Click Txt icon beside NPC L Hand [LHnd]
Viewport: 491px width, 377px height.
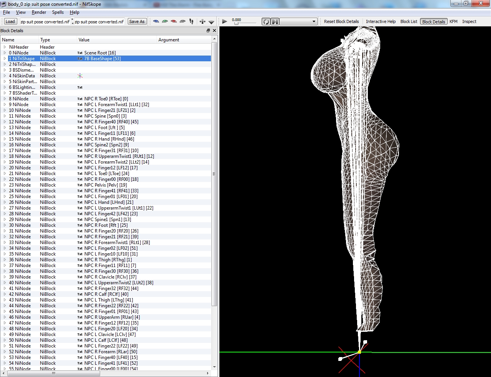(80, 202)
